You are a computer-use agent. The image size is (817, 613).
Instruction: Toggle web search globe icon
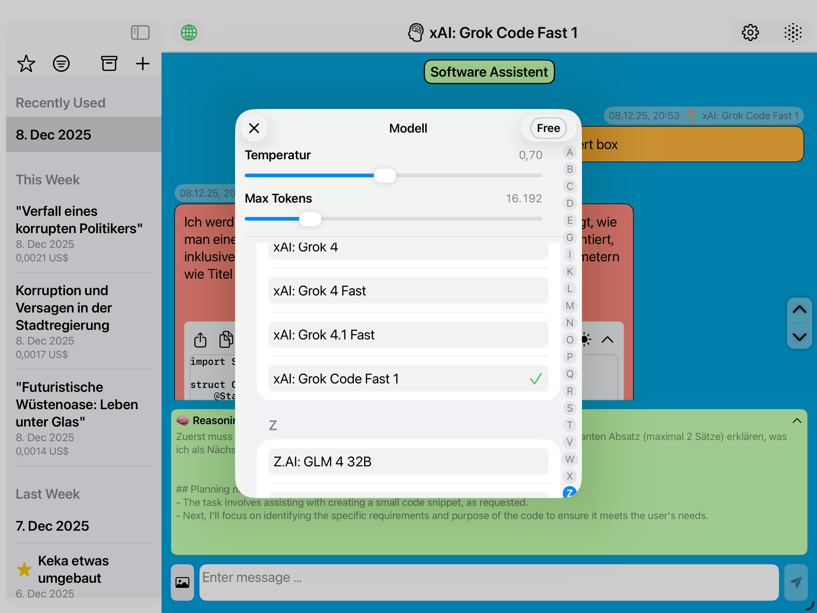(x=189, y=33)
